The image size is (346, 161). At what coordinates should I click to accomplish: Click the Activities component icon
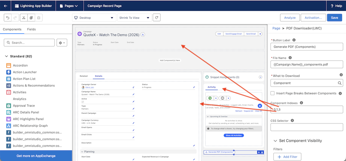[9, 92]
